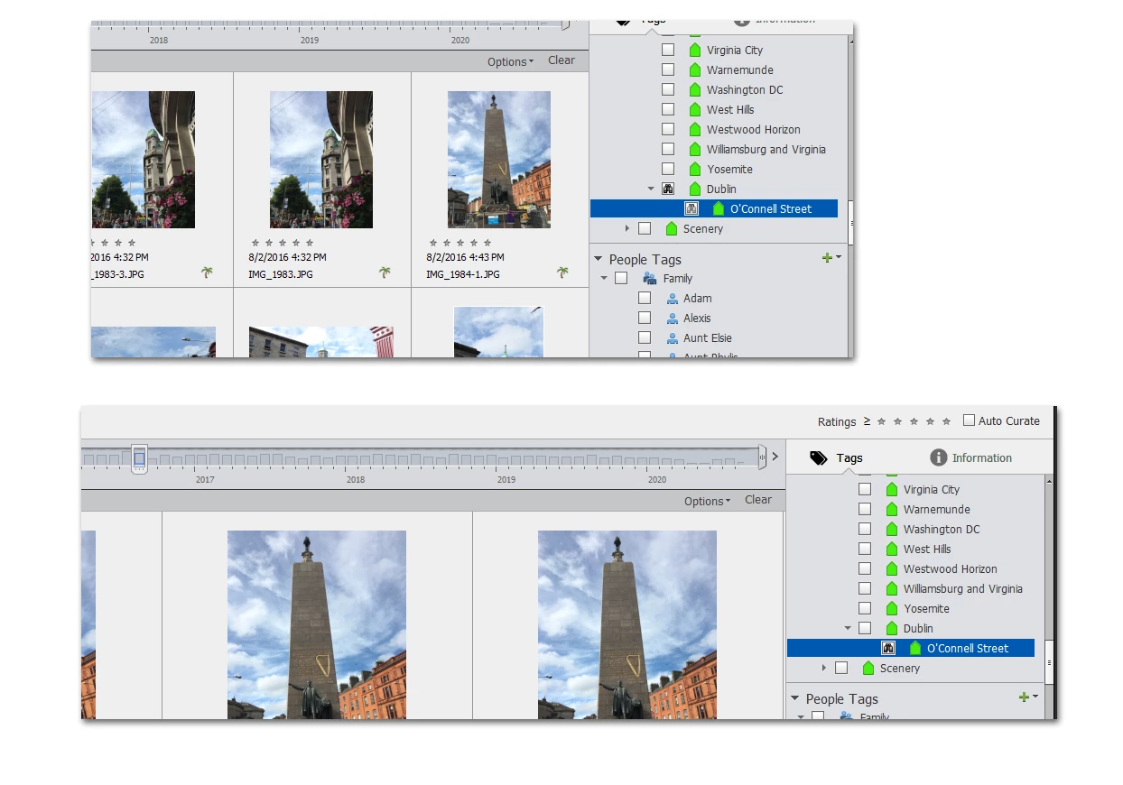Set Ratings filter to five stars
Image resolution: width=1123 pixels, height=785 pixels.
(x=946, y=421)
